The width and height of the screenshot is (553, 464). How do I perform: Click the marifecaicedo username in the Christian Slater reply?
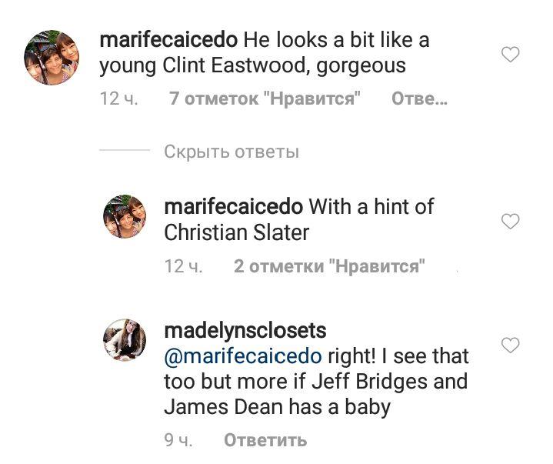click(x=233, y=206)
